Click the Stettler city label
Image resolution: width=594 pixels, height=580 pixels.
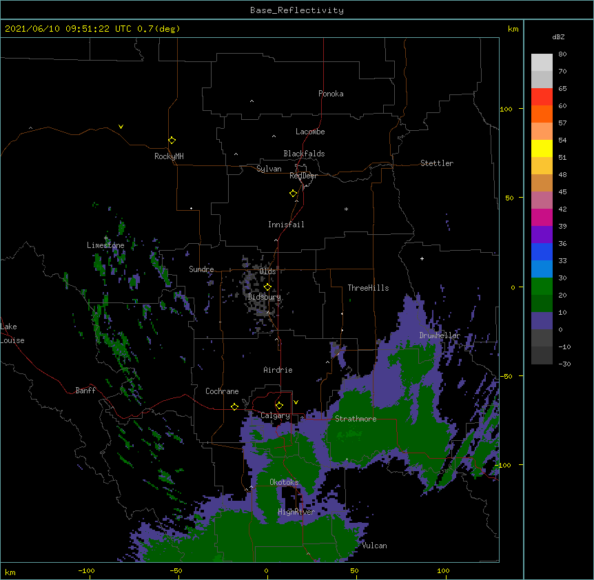[x=437, y=163]
